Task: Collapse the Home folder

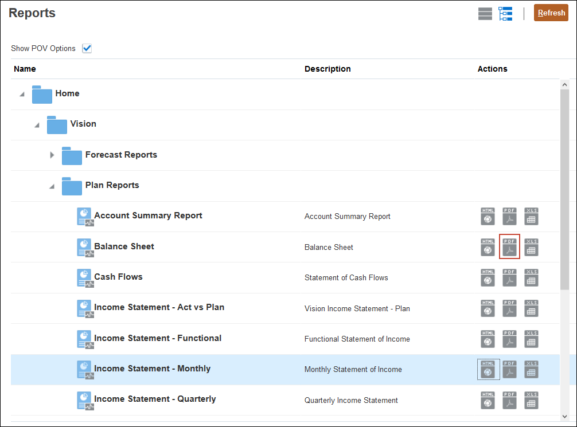Action: (x=22, y=93)
